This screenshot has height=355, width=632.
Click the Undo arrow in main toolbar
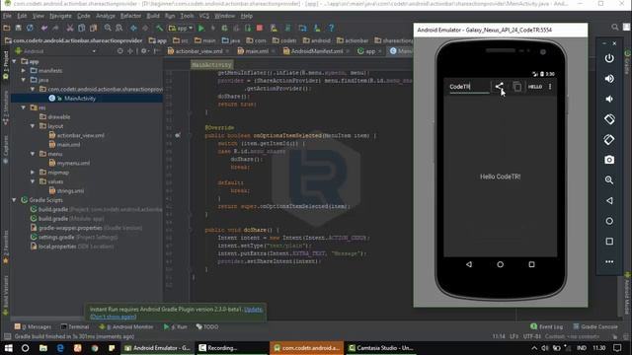[x=44, y=29]
